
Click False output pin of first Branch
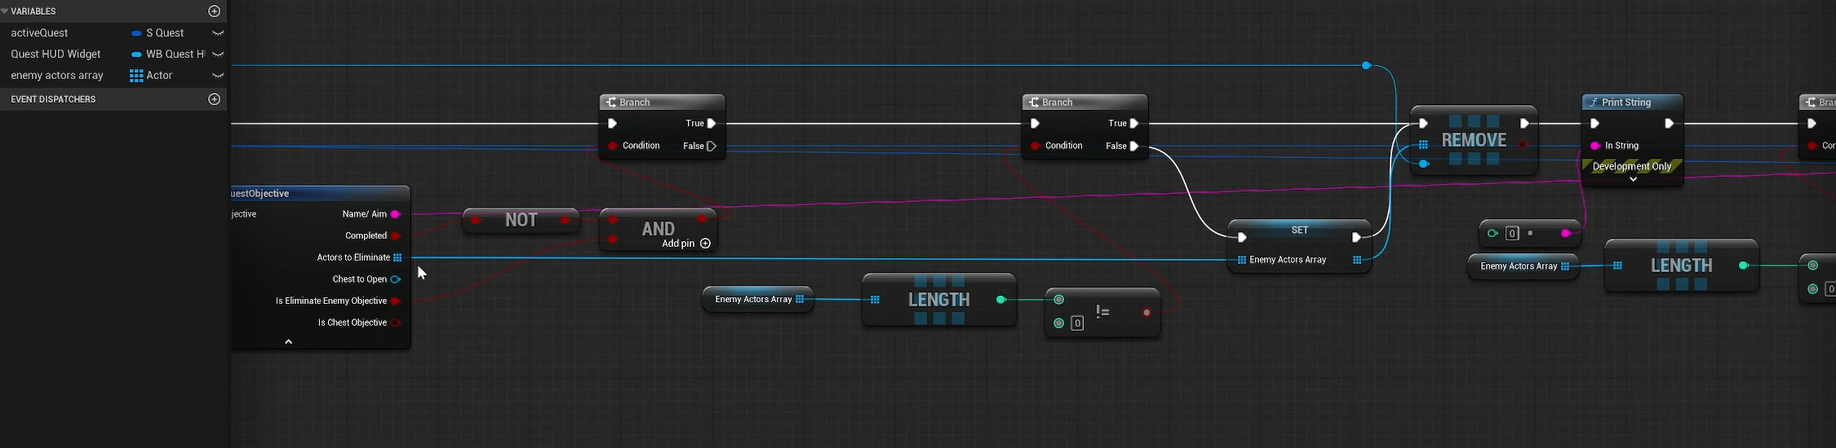tap(712, 147)
